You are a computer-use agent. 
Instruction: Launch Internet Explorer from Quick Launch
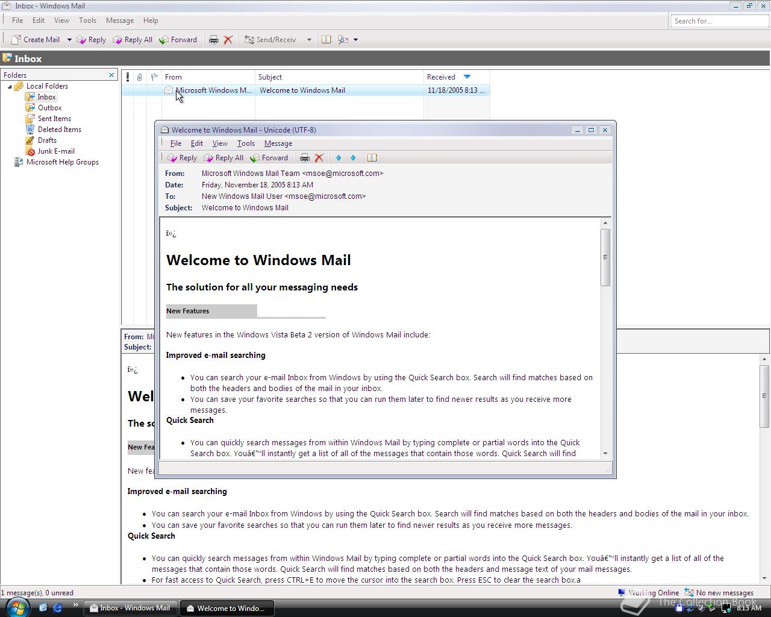[x=58, y=608]
